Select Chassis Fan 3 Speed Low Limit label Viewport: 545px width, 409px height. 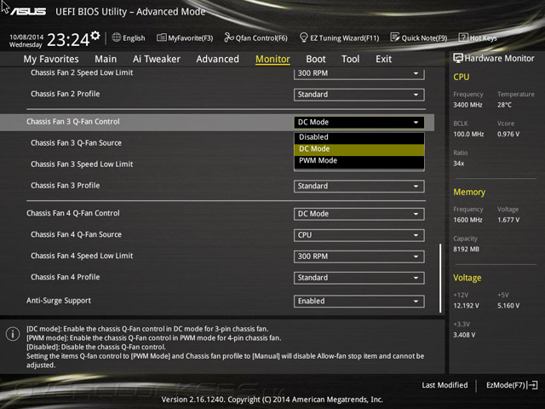coord(82,164)
